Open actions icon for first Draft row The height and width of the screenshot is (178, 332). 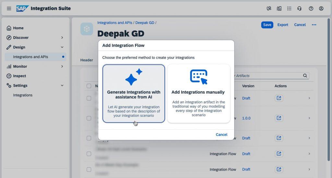279,98
